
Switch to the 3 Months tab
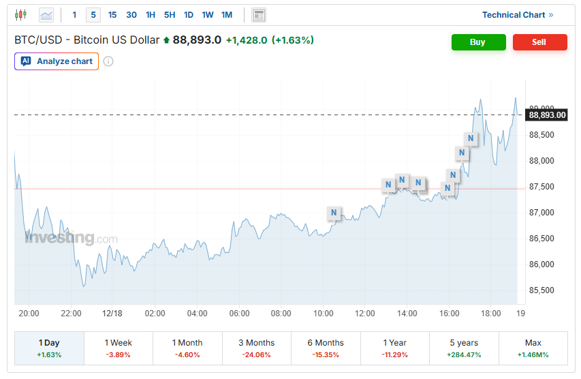[257, 348]
